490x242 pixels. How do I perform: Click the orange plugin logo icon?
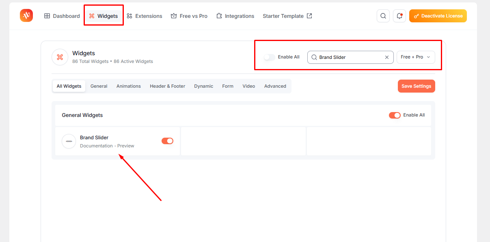pyautogui.click(x=26, y=15)
